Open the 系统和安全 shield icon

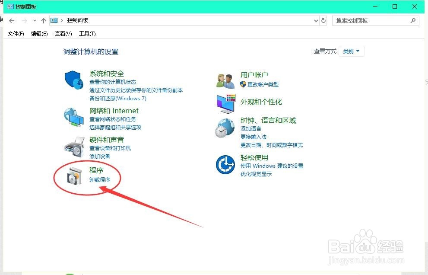pyautogui.click(x=73, y=80)
